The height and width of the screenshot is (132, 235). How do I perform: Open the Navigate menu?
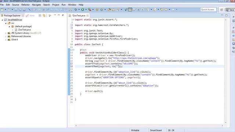pos(36,5)
